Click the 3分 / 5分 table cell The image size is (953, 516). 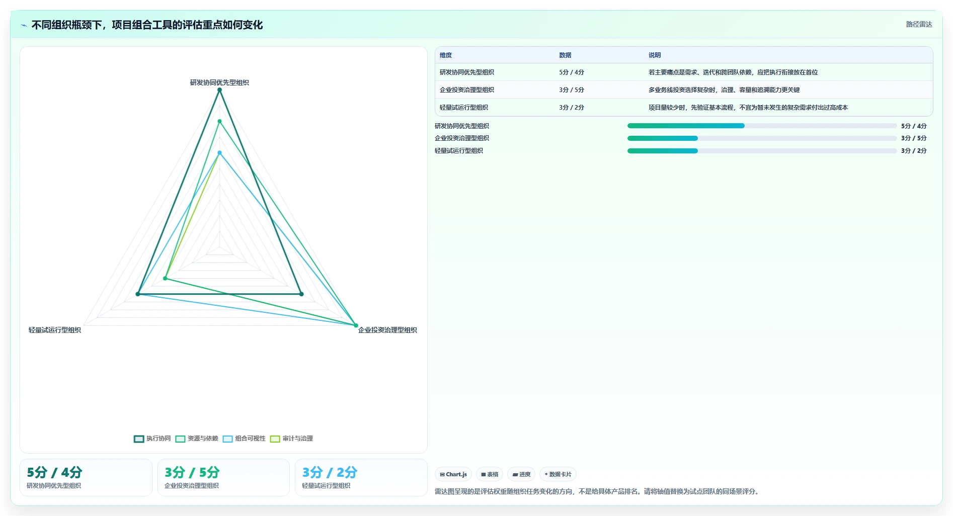572,90
